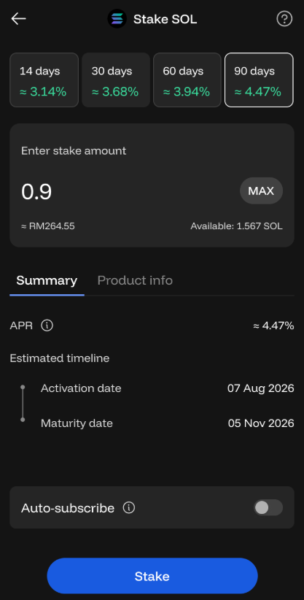Switch to the Product info tab
304x600 pixels.
click(135, 281)
